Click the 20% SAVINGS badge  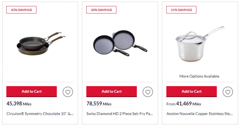[x=101, y=10]
